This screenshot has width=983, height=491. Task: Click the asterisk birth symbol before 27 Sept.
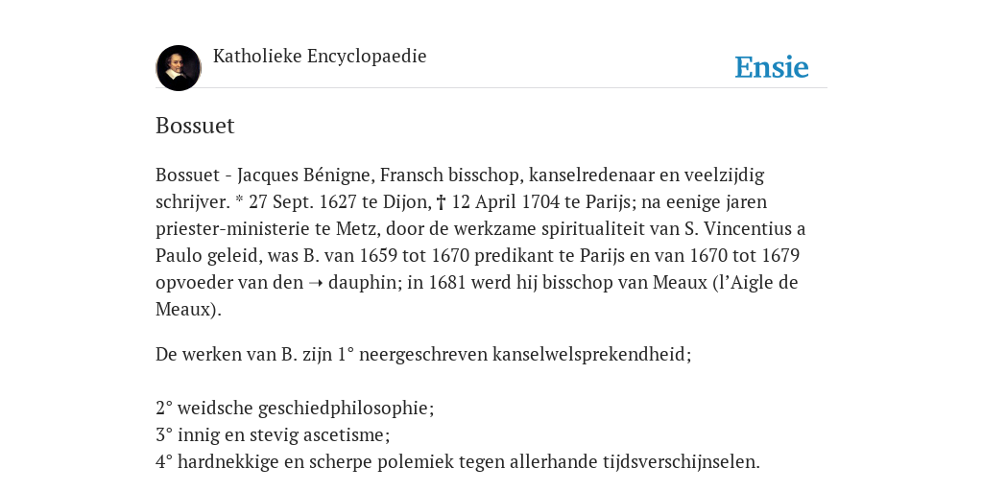click(x=239, y=200)
